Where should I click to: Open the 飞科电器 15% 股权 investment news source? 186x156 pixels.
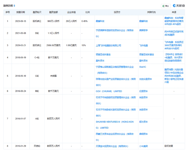pos(174,45)
